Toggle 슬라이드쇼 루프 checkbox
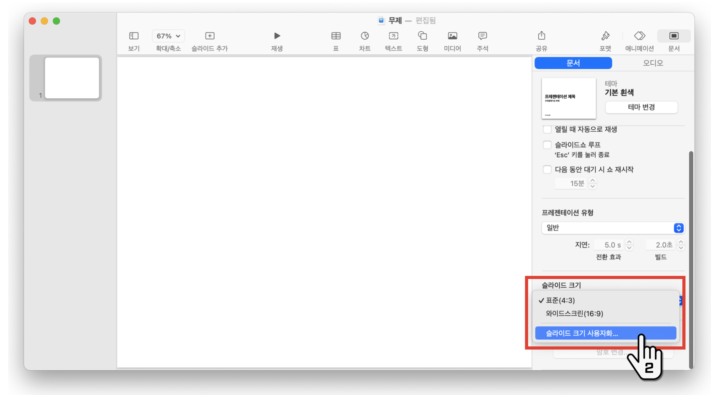Image resolution: width=711 pixels, height=395 pixels. 547,145
